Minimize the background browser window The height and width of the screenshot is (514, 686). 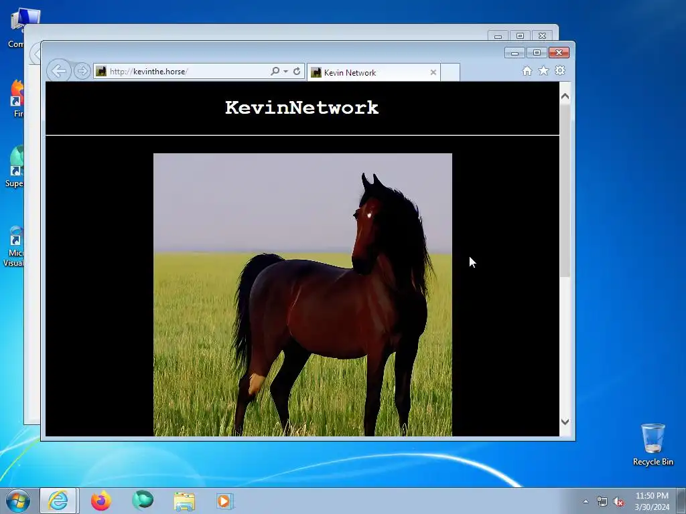point(498,36)
